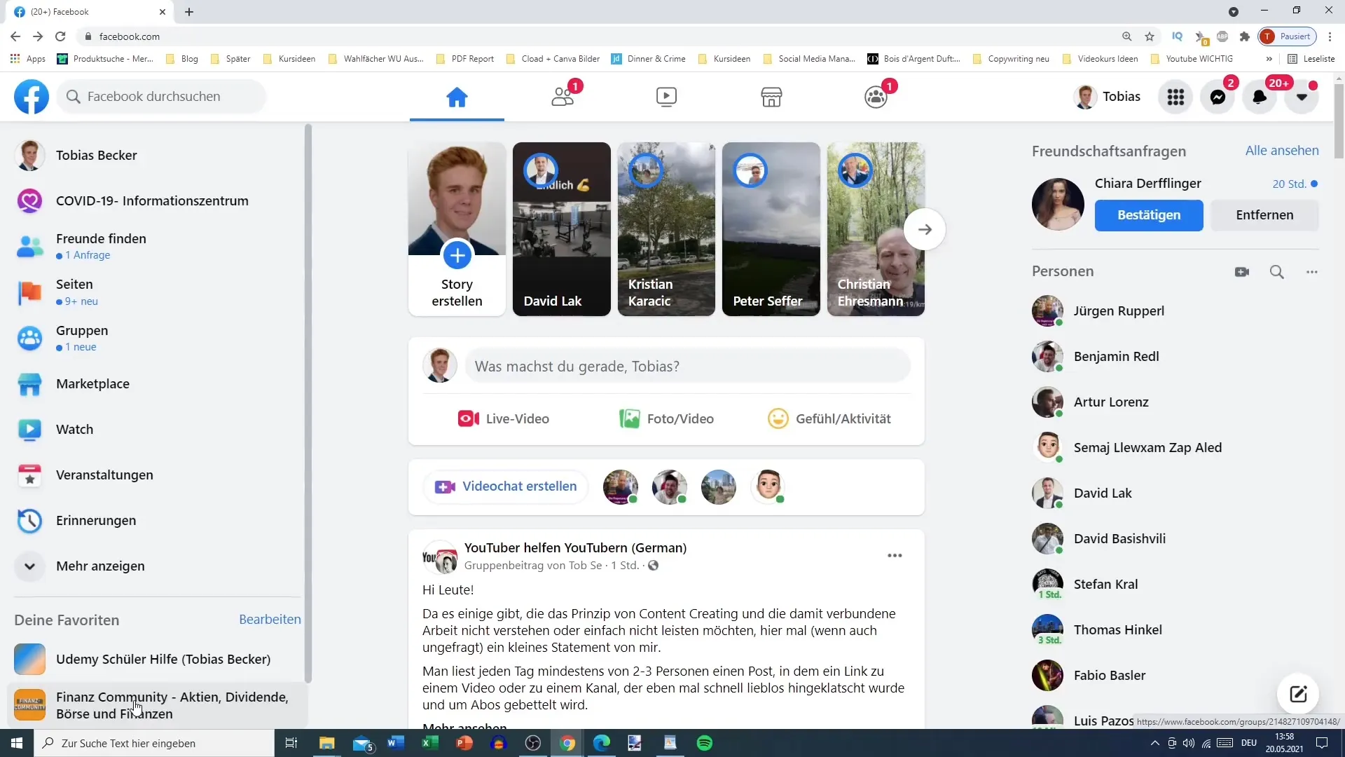Viewport: 1345px width, 757px height.
Task: Open chat with David Basishvili
Action: pyautogui.click(x=1175, y=539)
